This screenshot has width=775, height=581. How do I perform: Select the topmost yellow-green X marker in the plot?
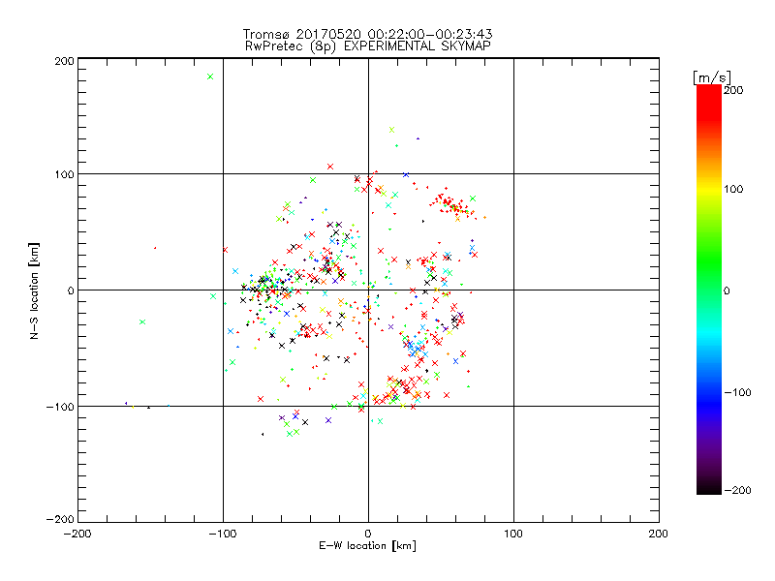coord(392,130)
